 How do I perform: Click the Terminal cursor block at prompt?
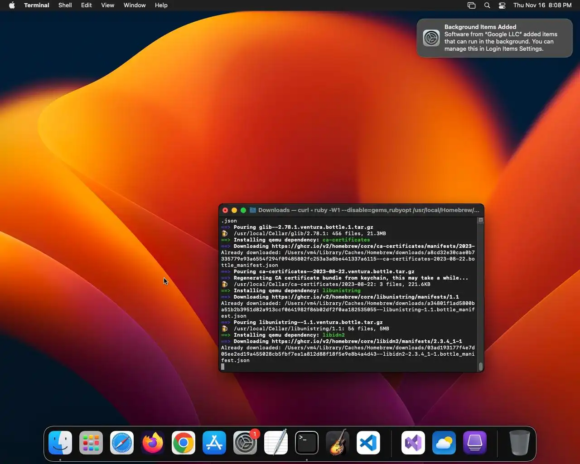(223, 367)
